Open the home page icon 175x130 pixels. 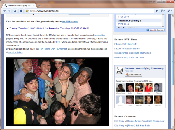pyautogui.click(x=21, y=11)
